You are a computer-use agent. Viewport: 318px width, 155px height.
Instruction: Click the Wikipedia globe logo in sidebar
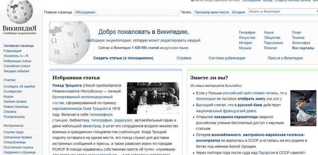tap(19, 12)
